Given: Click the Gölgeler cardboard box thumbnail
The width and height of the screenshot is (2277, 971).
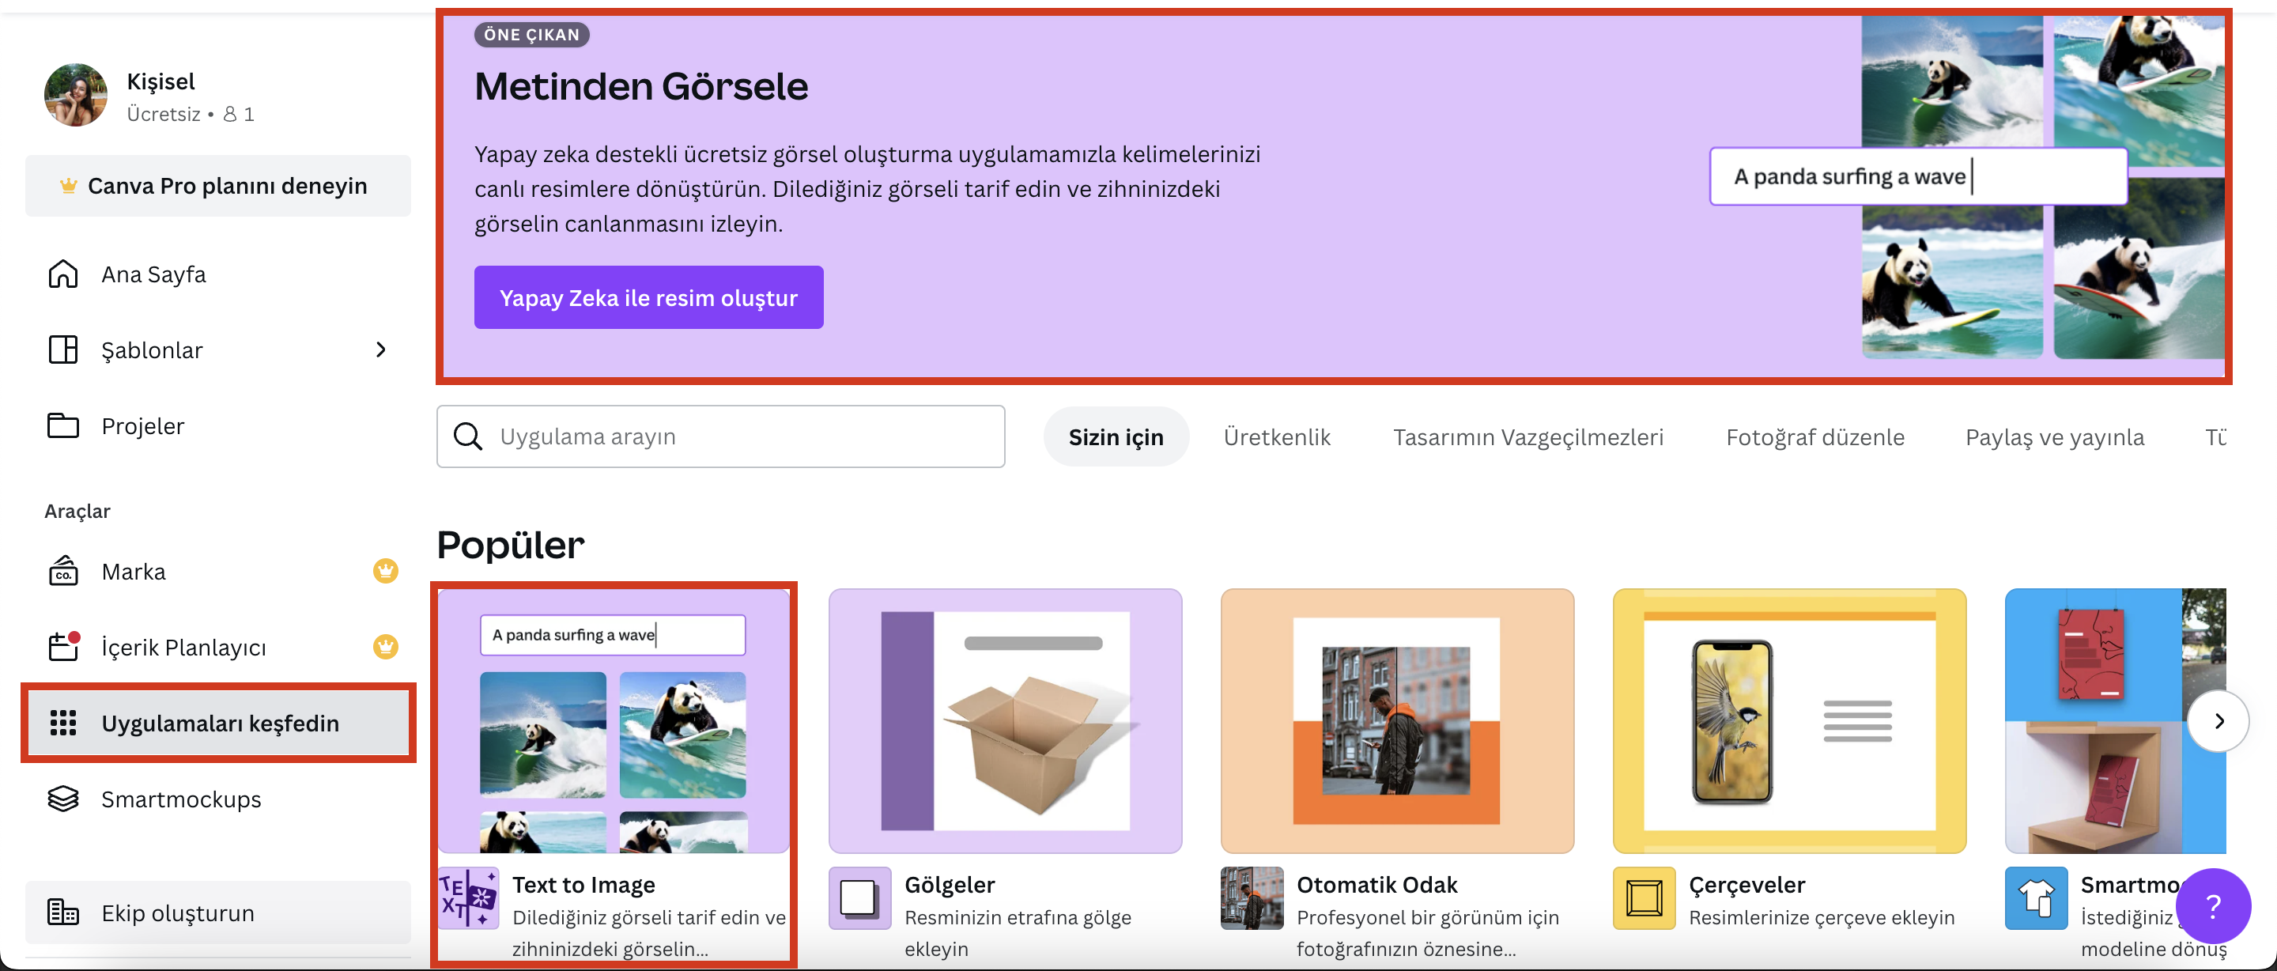Looking at the screenshot, I should click(x=1005, y=720).
